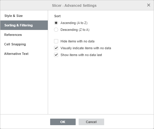
Task: Confirm settings with OK button
Action: (x=63, y=122)
